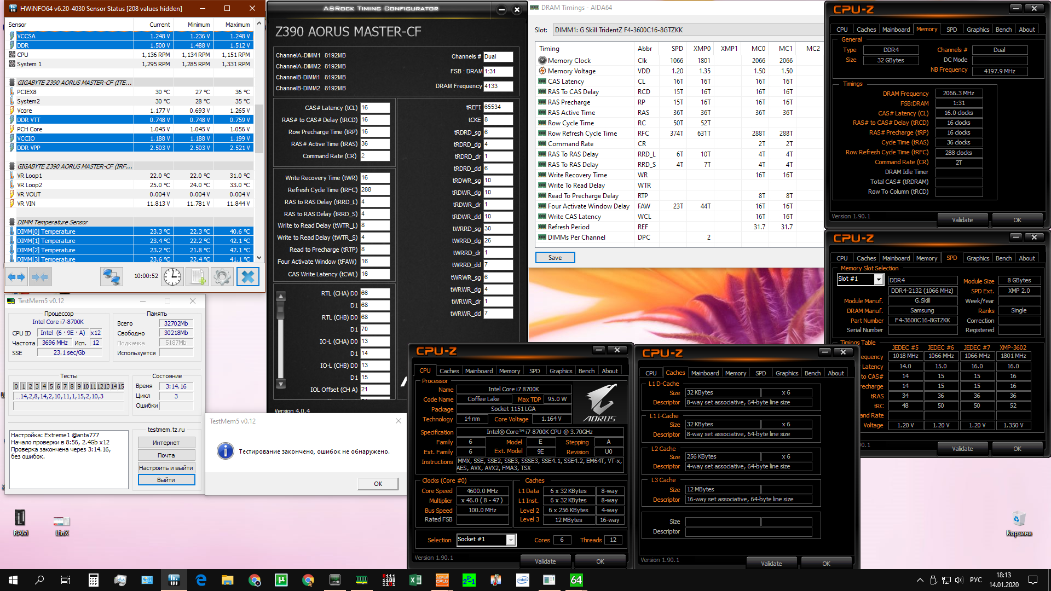Viewport: 1051px width, 591px height.
Task: Click HWiNFO collapse columns arrows icon
Action: coord(40,277)
